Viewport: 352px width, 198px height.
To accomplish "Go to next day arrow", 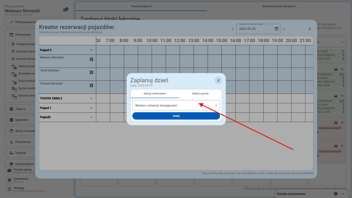I will pos(284,29).
